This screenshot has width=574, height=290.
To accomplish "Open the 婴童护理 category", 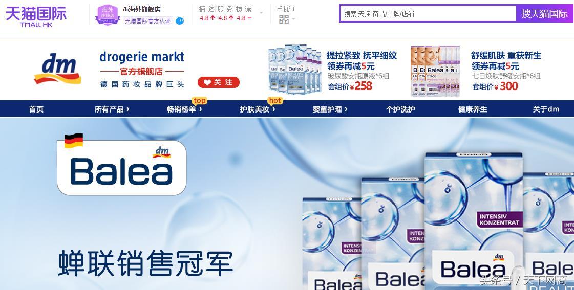I will [x=330, y=109].
